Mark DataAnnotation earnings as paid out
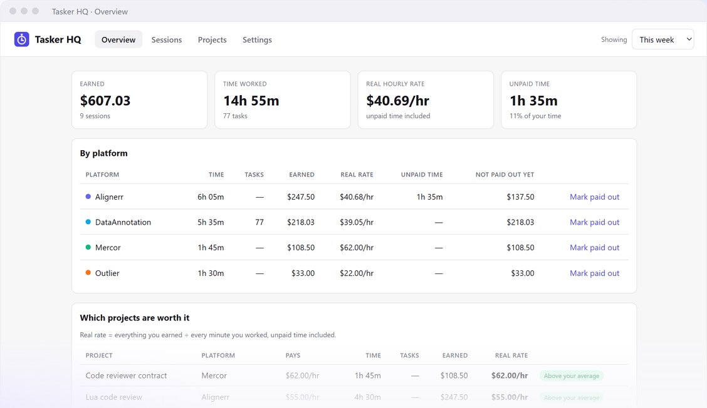 tap(594, 222)
